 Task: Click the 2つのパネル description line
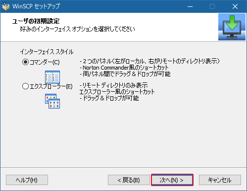coord(149,61)
